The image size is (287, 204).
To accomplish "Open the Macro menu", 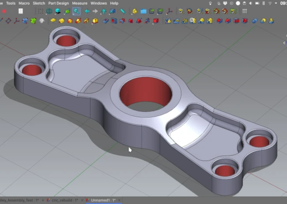I will pos(24,3).
